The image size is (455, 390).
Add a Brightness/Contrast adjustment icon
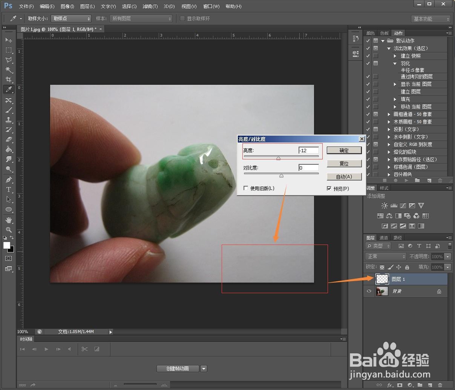tap(384, 205)
